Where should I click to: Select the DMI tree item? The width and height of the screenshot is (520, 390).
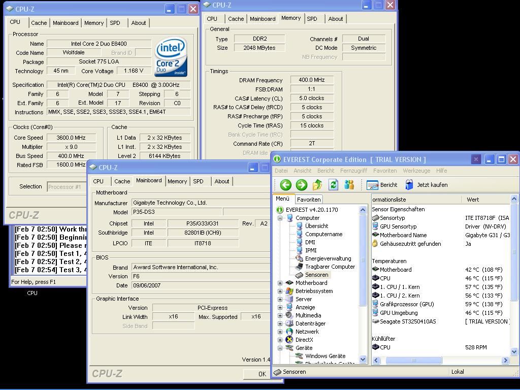[310, 242]
